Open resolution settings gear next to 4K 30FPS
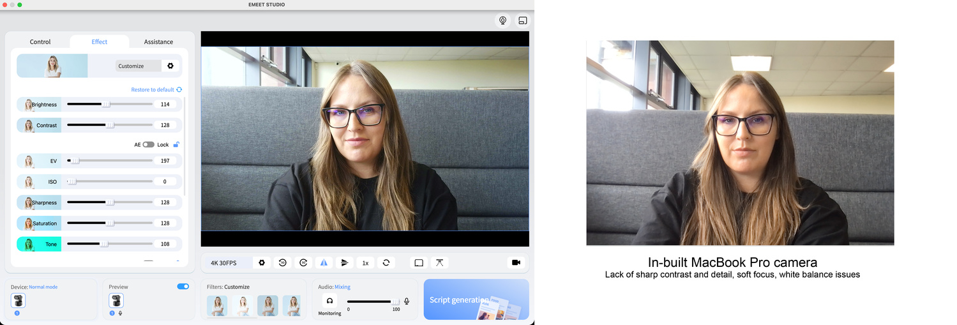957x325 pixels. point(261,262)
